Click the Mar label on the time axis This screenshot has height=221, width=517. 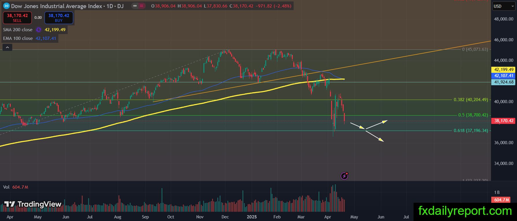(301, 217)
